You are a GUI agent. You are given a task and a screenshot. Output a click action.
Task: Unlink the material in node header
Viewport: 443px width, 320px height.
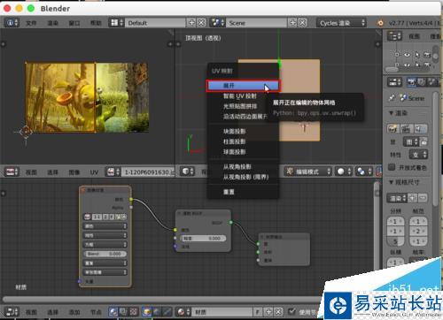pyautogui.click(x=278, y=312)
